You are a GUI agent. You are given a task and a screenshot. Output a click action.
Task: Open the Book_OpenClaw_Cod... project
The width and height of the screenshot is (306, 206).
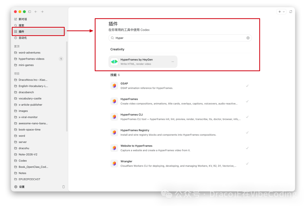click(x=39, y=167)
